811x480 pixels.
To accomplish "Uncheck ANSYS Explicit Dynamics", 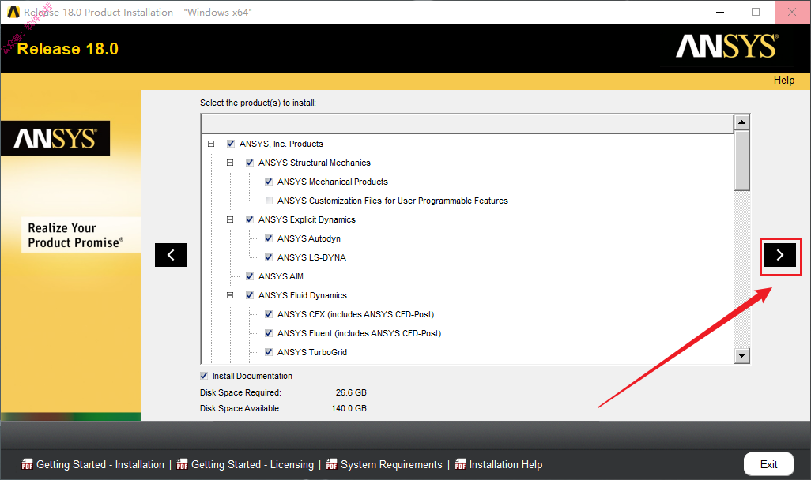I will (250, 219).
